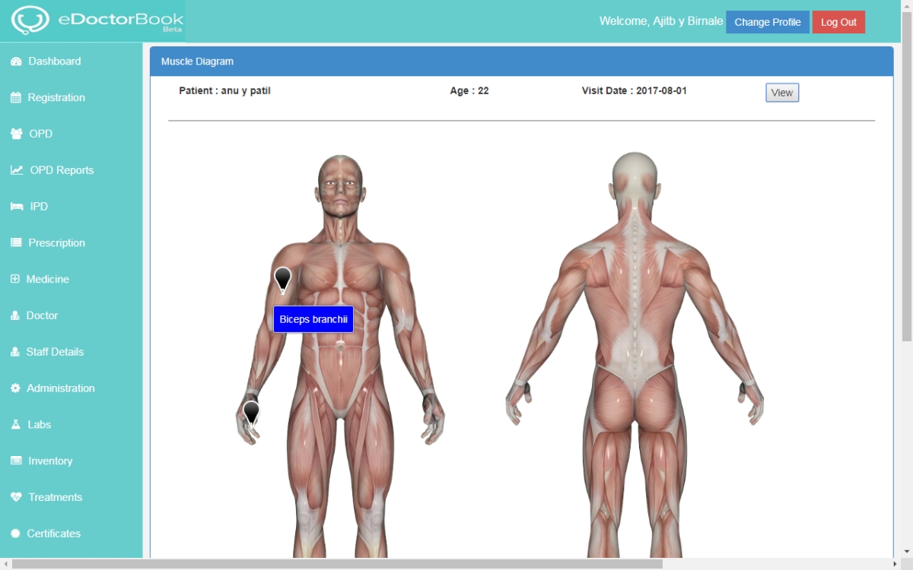Click the Labs flask icon
The image size is (913, 570).
click(16, 425)
